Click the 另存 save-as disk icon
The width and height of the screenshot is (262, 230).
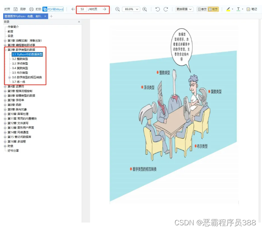[16, 9]
